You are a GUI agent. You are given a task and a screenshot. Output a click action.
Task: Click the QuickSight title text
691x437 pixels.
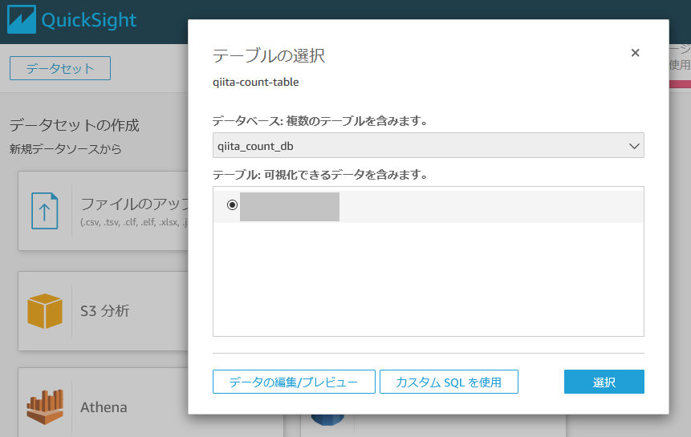click(x=89, y=21)
